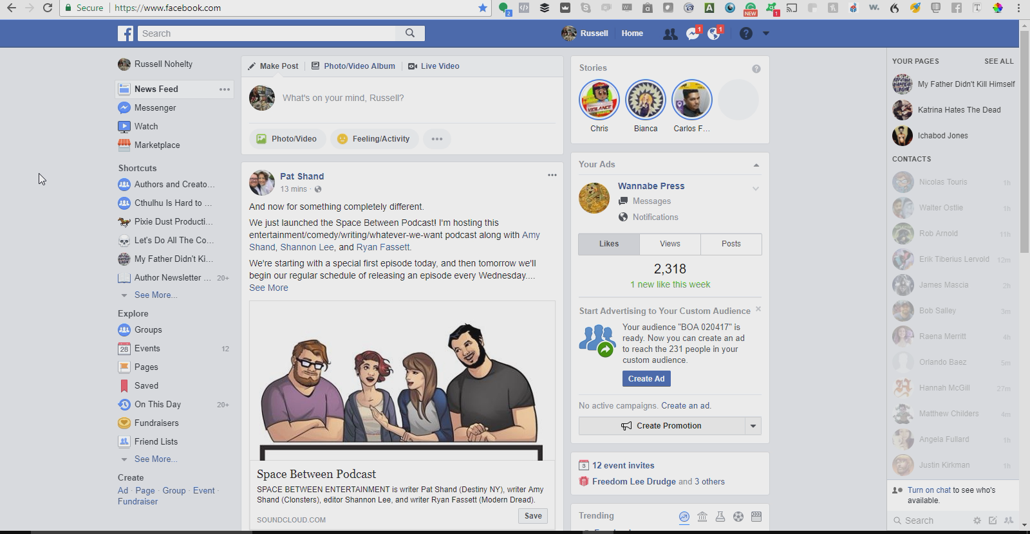Open the Turn on chat link

point(929,490)
